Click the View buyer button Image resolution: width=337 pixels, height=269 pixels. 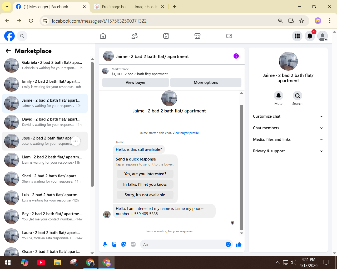(x=136, y=82)
